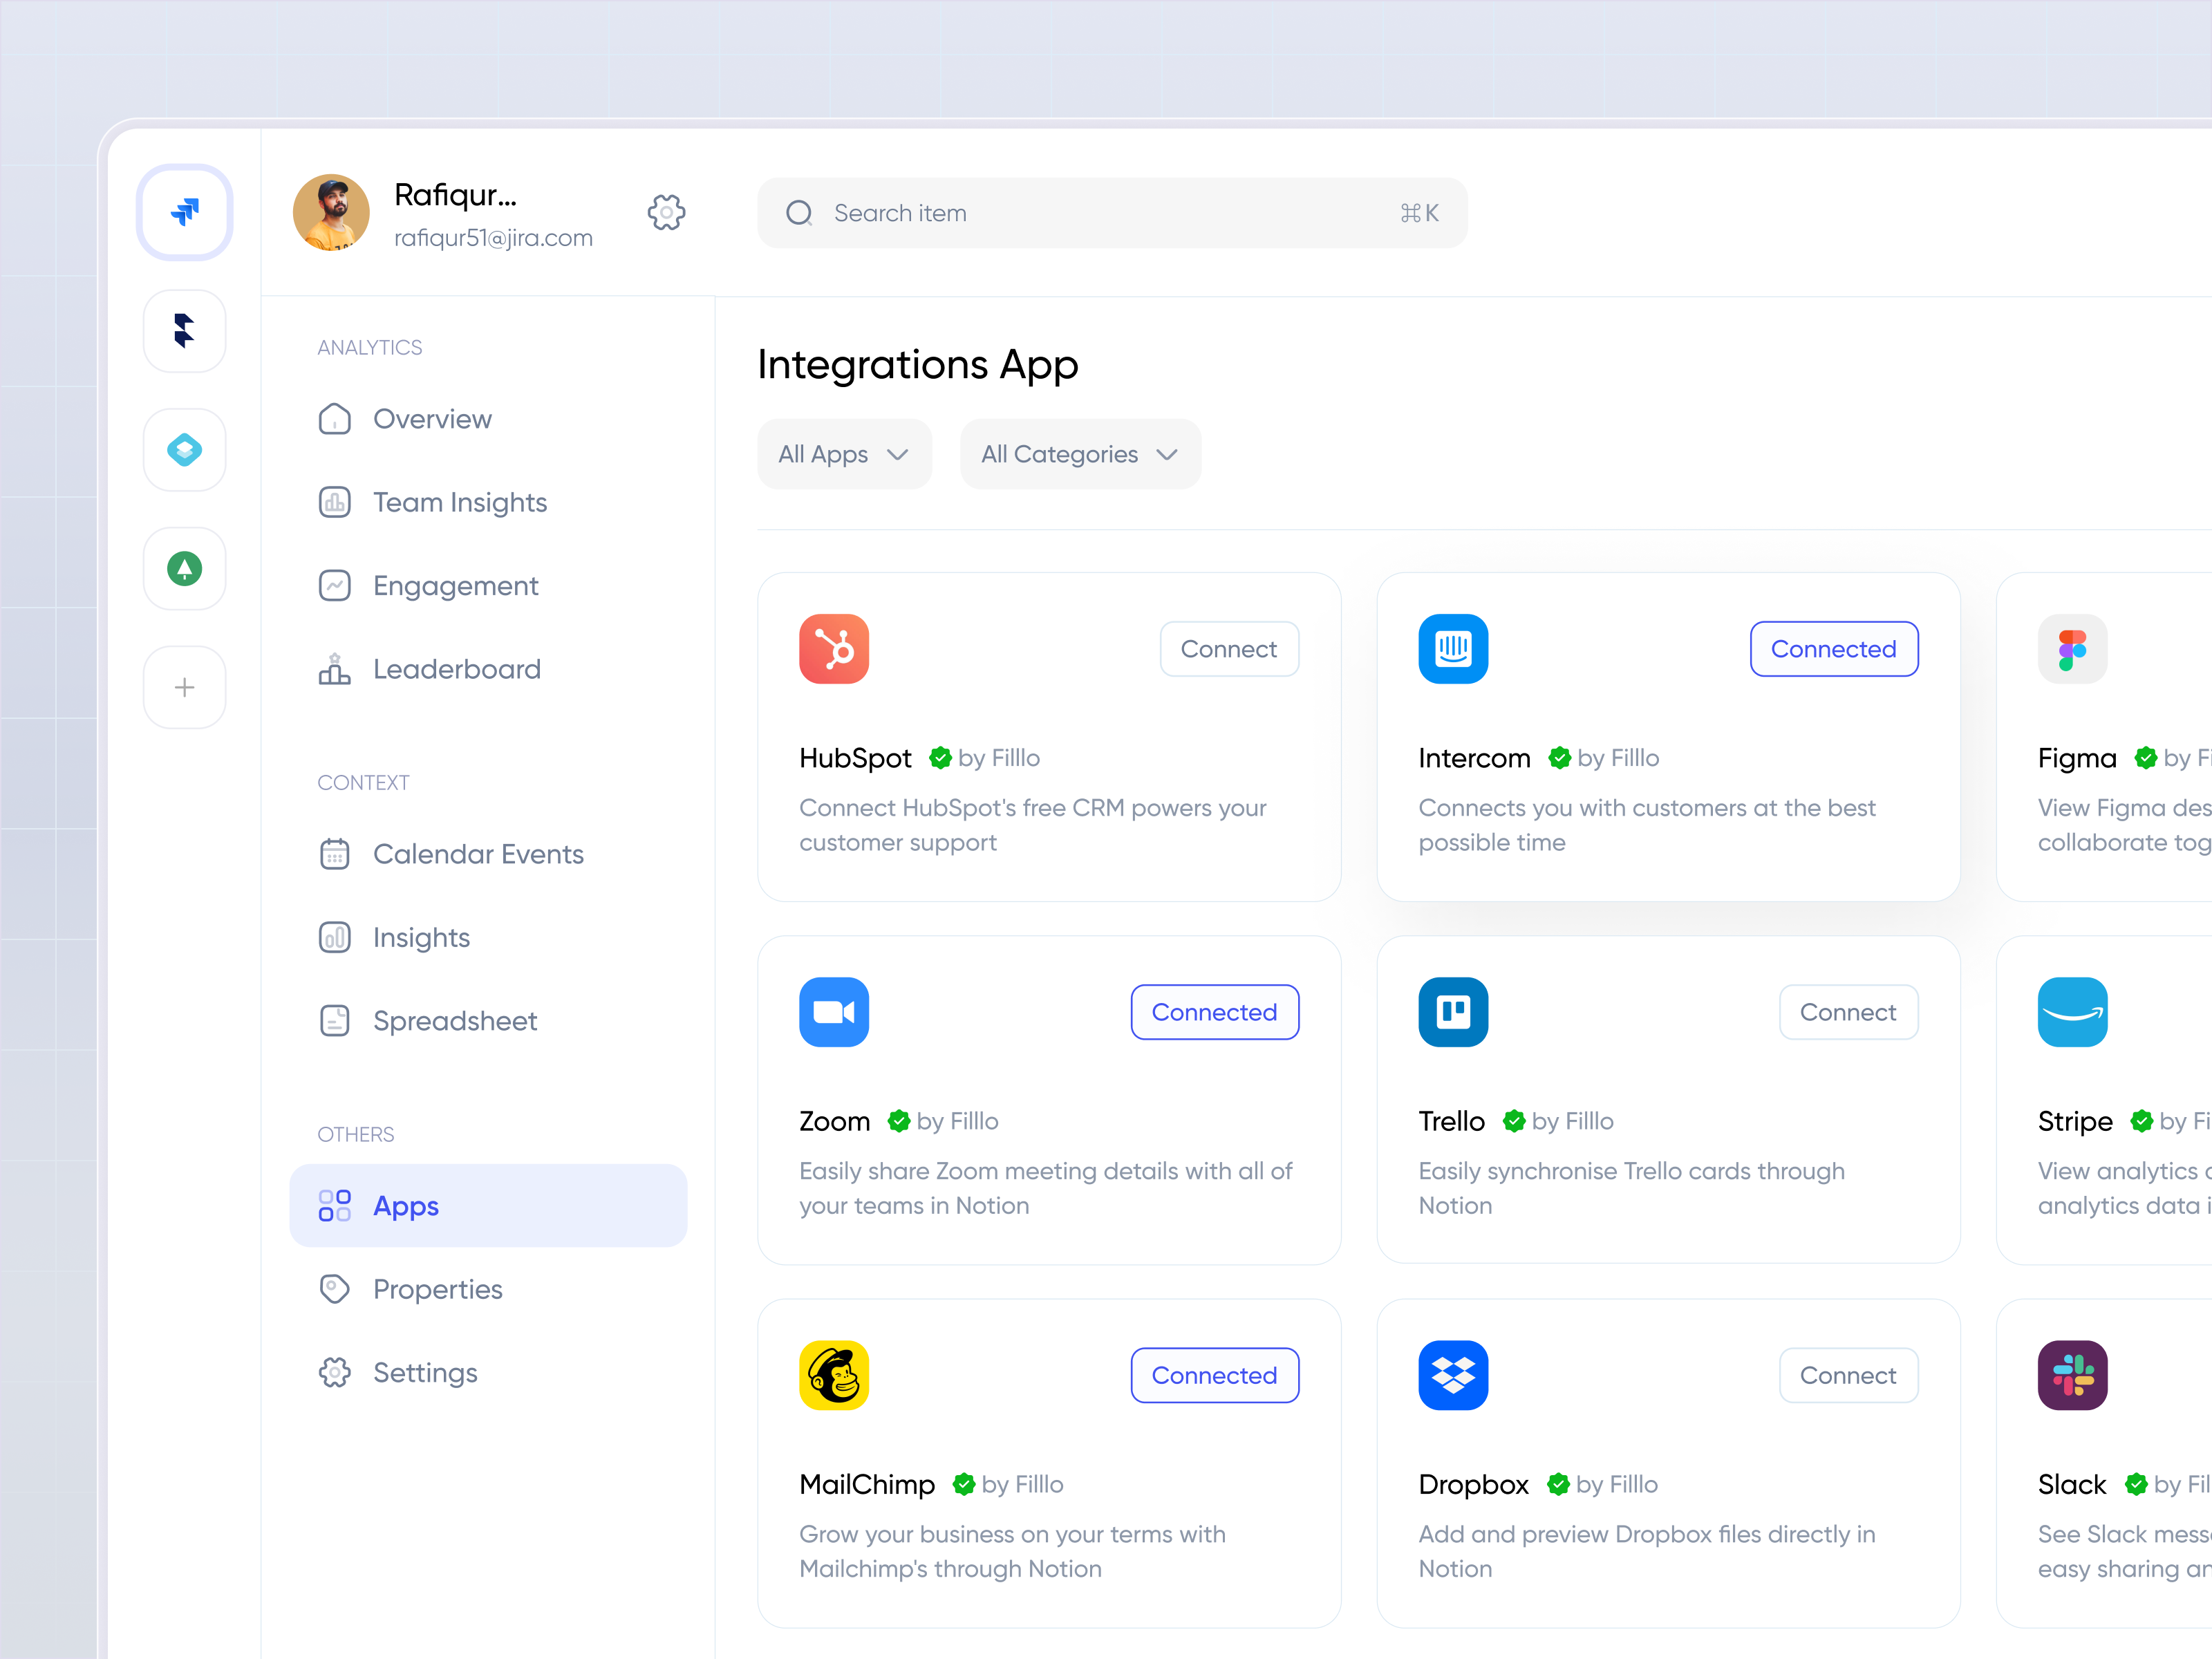Toggle MailChimp's Connected status

click(1214, 1375)
